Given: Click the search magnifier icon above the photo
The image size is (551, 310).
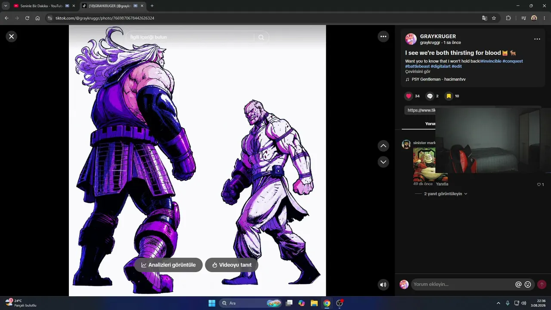Looking at the screenshot, I should [261, 37].
